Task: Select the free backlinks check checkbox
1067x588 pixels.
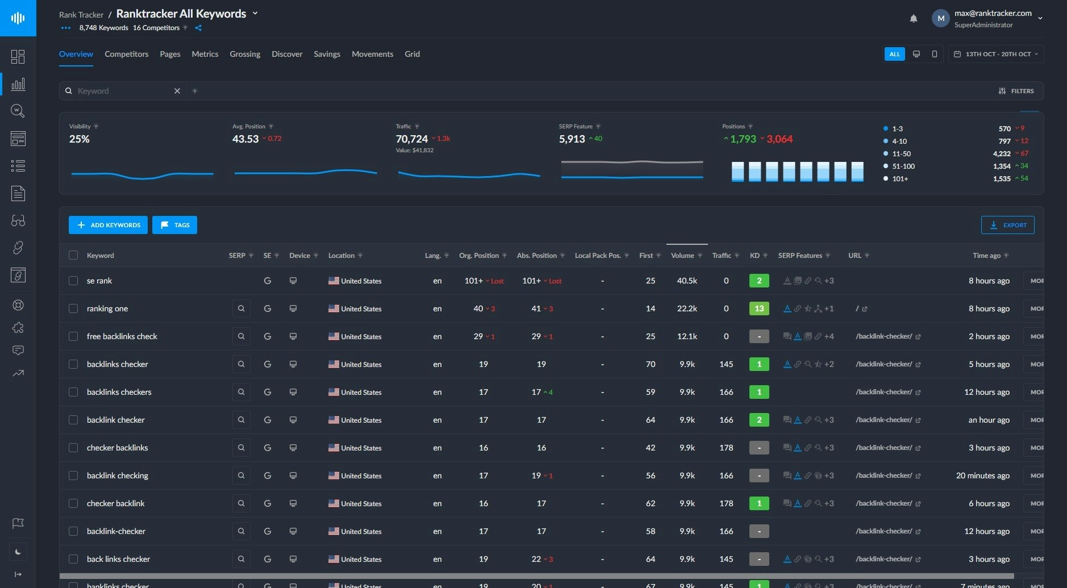Action: [x=73, y=336]
